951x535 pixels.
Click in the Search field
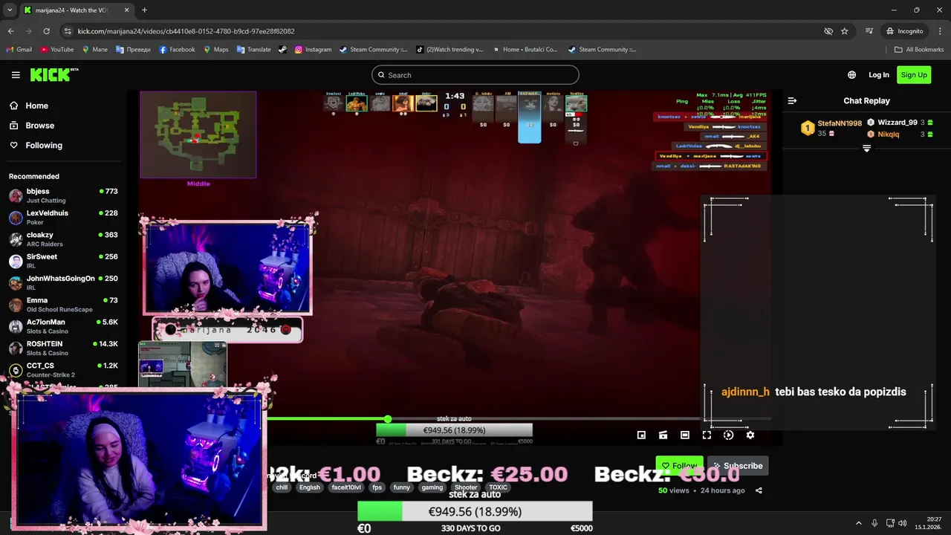tap(475, 75)
